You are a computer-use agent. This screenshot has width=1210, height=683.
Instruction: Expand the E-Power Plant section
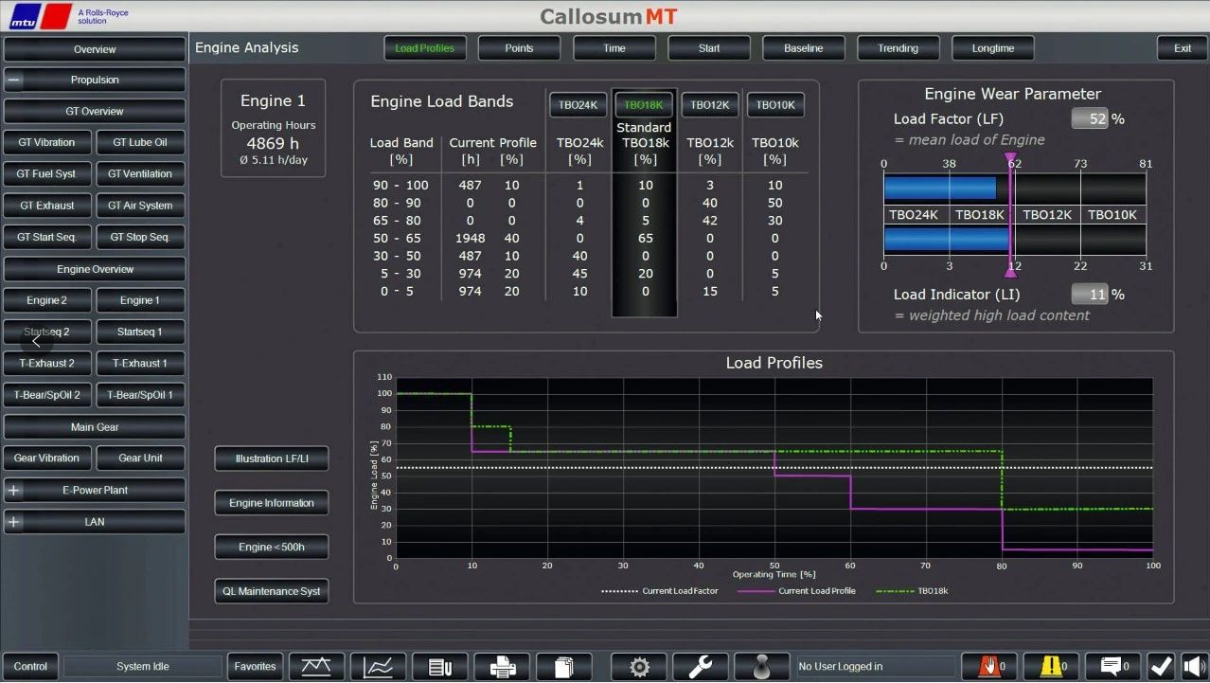coord(14,491)
